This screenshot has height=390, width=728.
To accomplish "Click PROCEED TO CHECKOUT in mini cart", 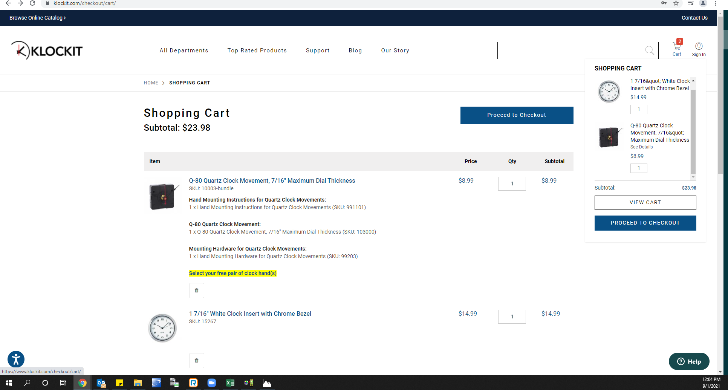I will point(645,223).
